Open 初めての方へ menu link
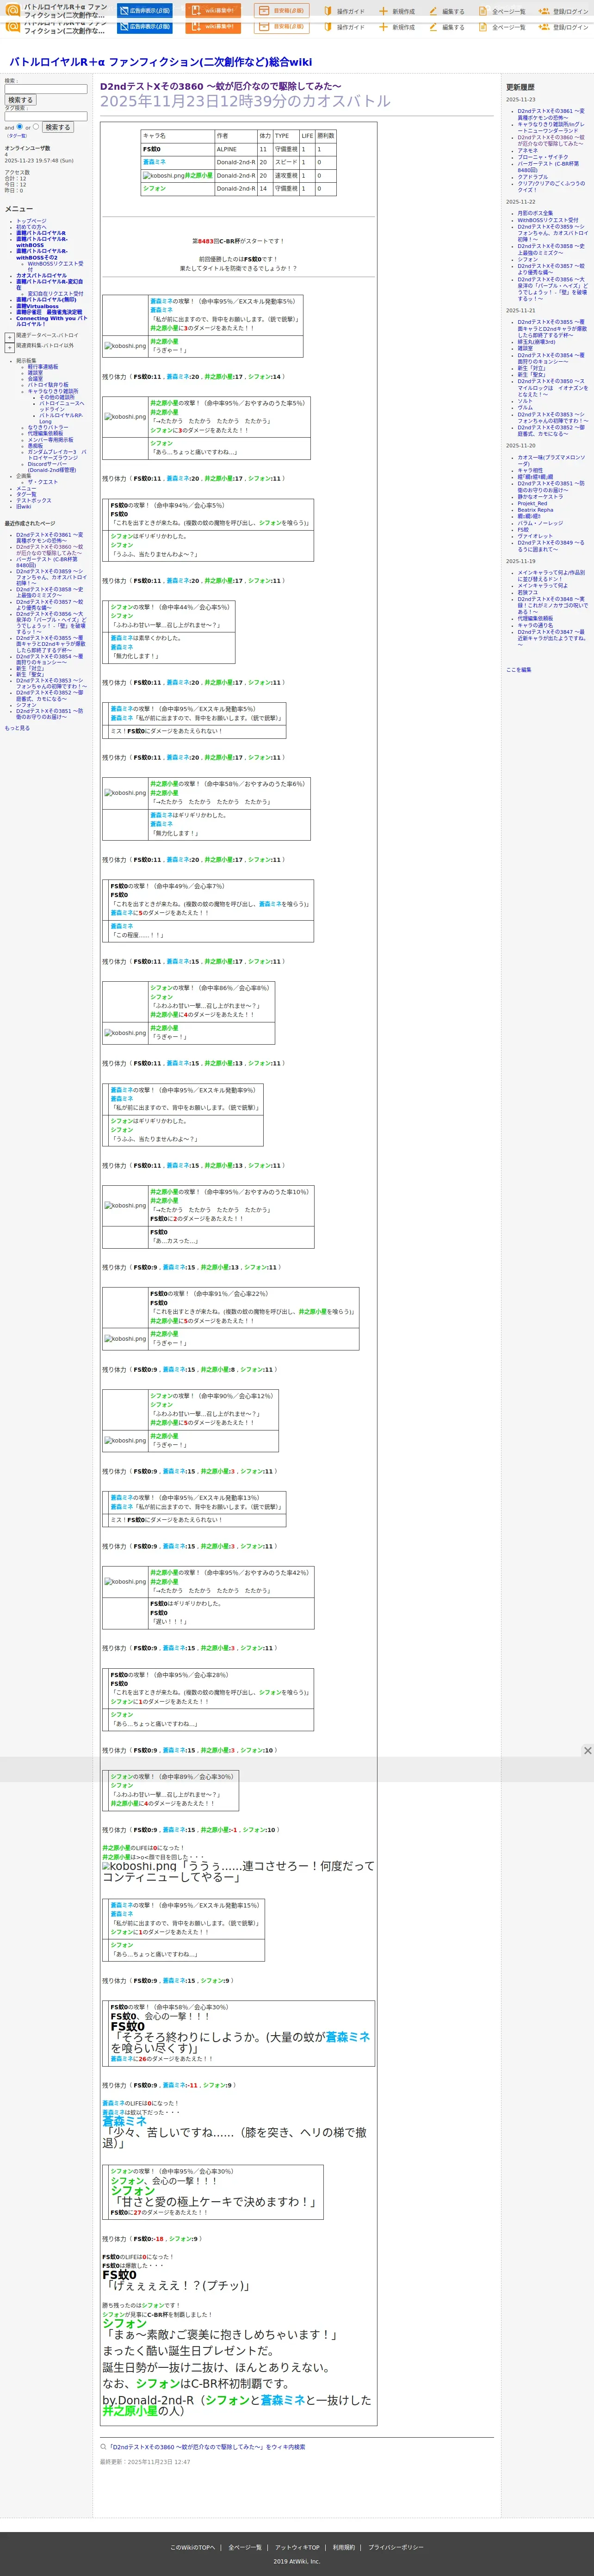Viewport: 594px width, 2576px height. [x=31, y=227]
